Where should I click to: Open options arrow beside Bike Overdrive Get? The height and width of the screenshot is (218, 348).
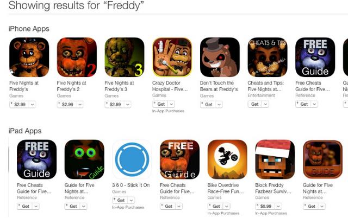point(226,206)
